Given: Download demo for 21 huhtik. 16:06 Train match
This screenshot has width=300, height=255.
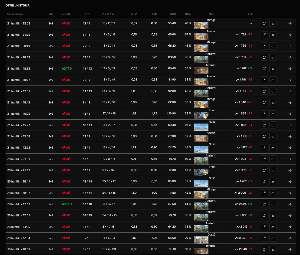Looking at the screenshot, I should pos(273,114).
